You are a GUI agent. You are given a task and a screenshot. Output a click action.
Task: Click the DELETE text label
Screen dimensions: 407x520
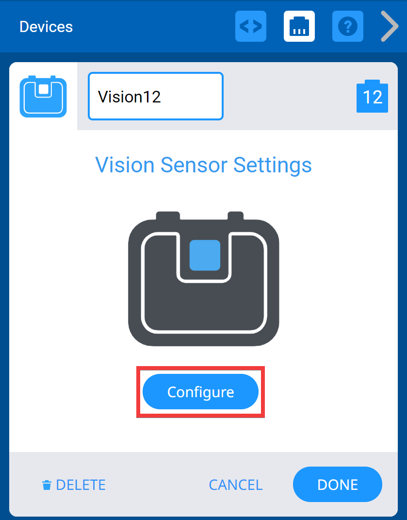pyautogui.click(x=81, y=485)
